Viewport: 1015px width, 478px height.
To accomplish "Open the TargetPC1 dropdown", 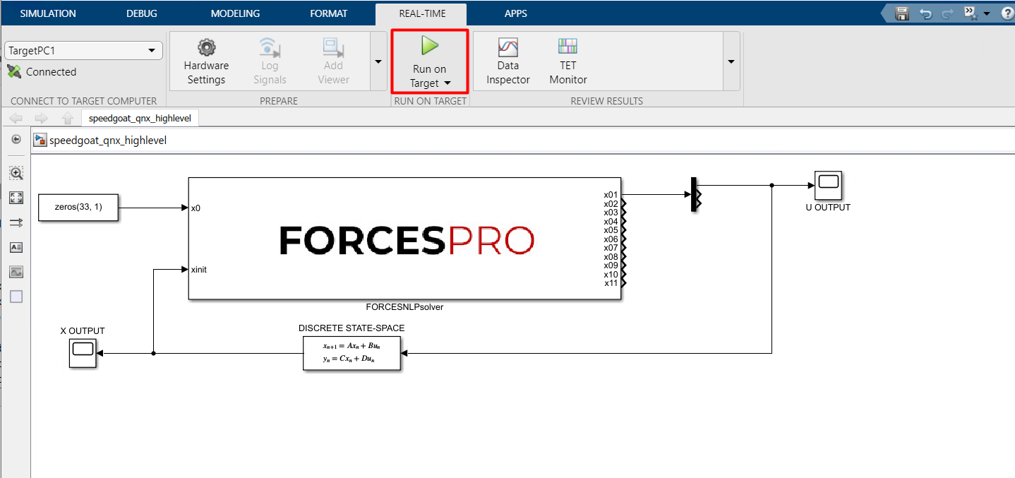I will [x=151, y=51].
